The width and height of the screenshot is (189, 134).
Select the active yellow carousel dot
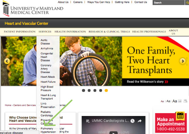click(x=106, y=90)
